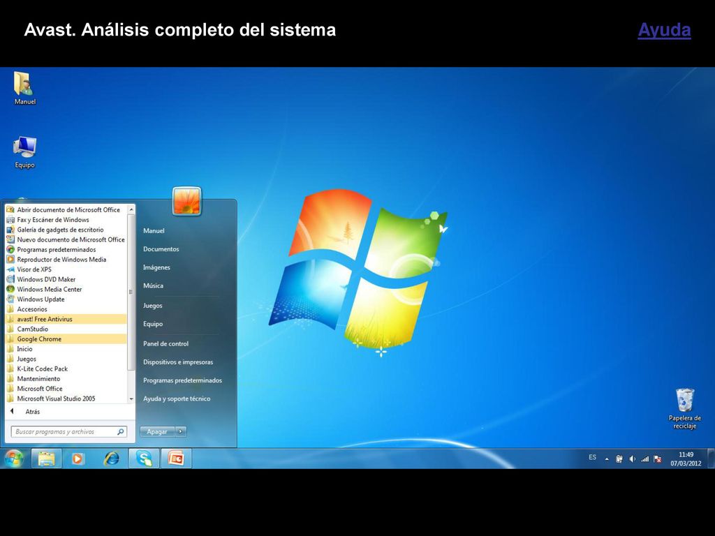Launch Windows Media Player from the taskbar
Image resolution: width=715 pixels, height=536 pixels.
[78, 459]
